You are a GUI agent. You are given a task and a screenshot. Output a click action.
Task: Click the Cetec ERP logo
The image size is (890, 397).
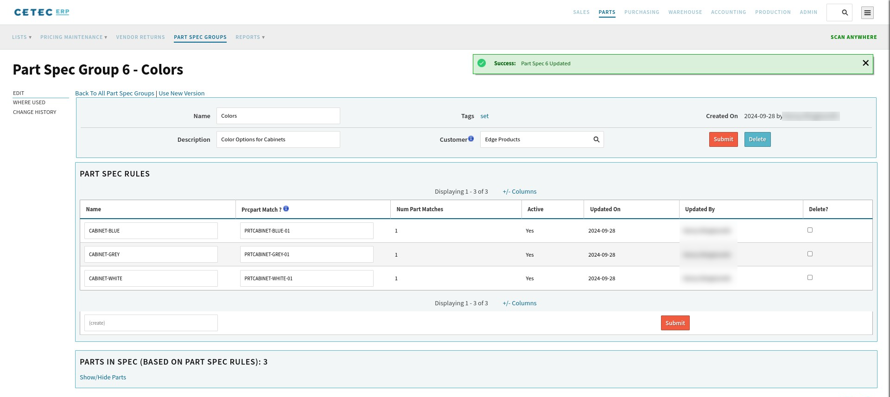click(42, 12)
